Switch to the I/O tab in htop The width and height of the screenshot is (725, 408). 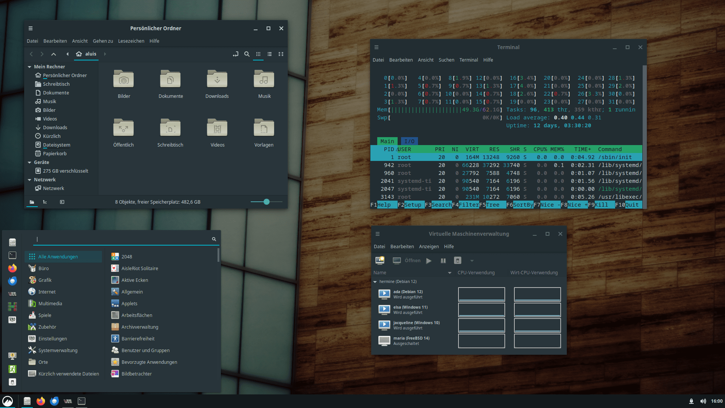point(409,141)
